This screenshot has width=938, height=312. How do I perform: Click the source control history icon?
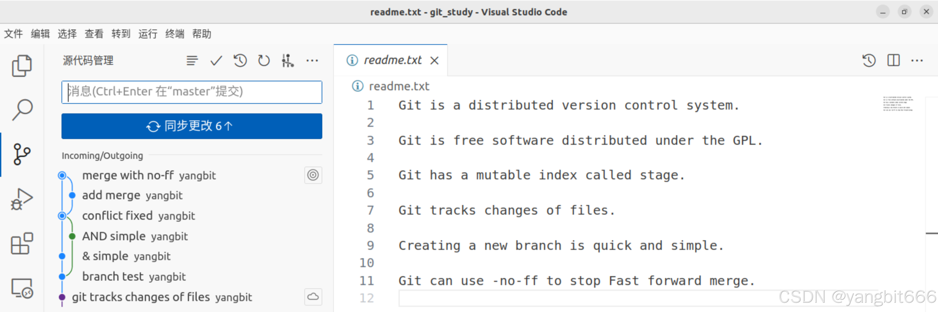[240, 61]
